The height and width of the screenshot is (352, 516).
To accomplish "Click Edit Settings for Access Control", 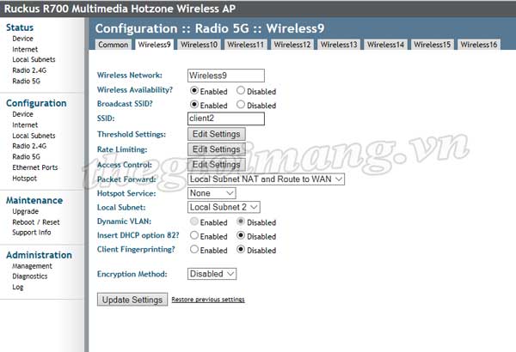I will 217,164.
